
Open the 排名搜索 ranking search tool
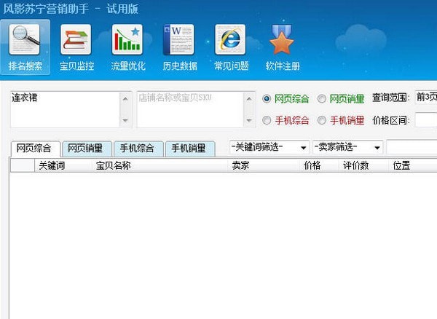(x=25, y=47)
